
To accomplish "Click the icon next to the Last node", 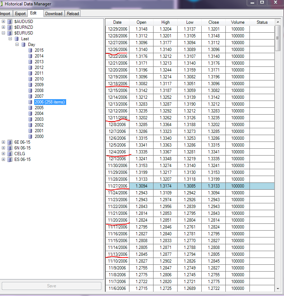I will point(17,39).
